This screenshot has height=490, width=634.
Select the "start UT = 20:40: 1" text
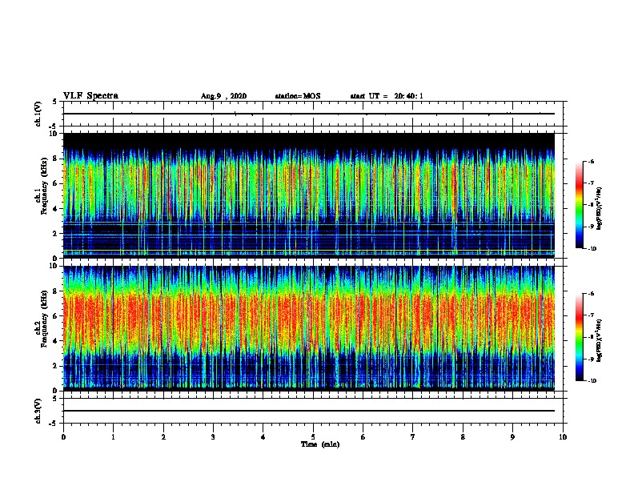387,96
